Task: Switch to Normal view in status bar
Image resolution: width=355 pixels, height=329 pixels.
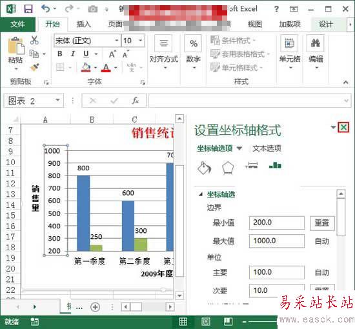Action: pyautogui.click(x=183, y=321)
